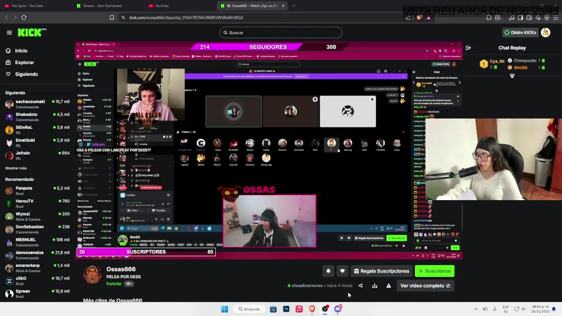Viewport: 562px width, 316px height.
Task: Download this clip
Action: pyautogui.click(x=375, y=286)
